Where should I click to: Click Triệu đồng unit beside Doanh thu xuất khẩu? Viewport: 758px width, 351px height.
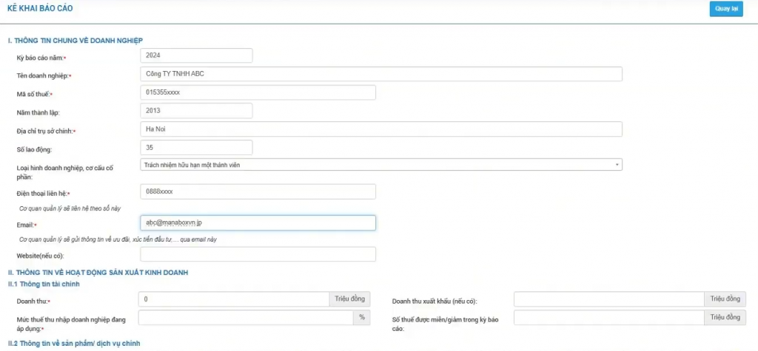tap(725, 299)
